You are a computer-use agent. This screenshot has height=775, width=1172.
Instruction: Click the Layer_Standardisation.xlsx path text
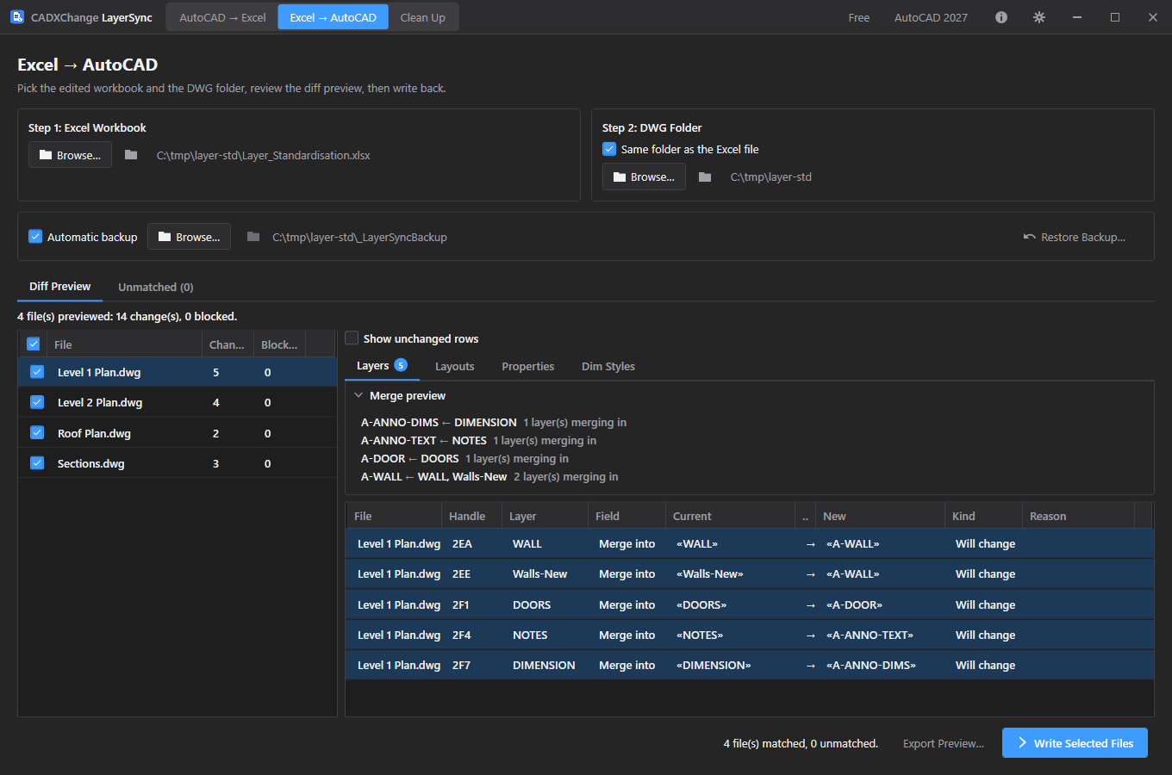click(264, 155)
